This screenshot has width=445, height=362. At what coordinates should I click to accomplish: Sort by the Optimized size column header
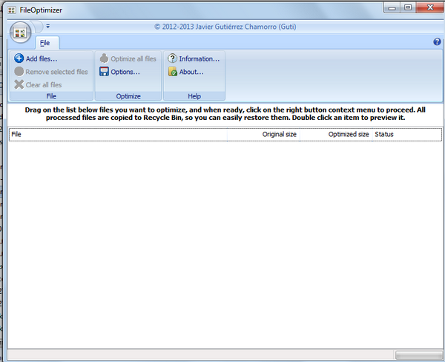[336, 134]
